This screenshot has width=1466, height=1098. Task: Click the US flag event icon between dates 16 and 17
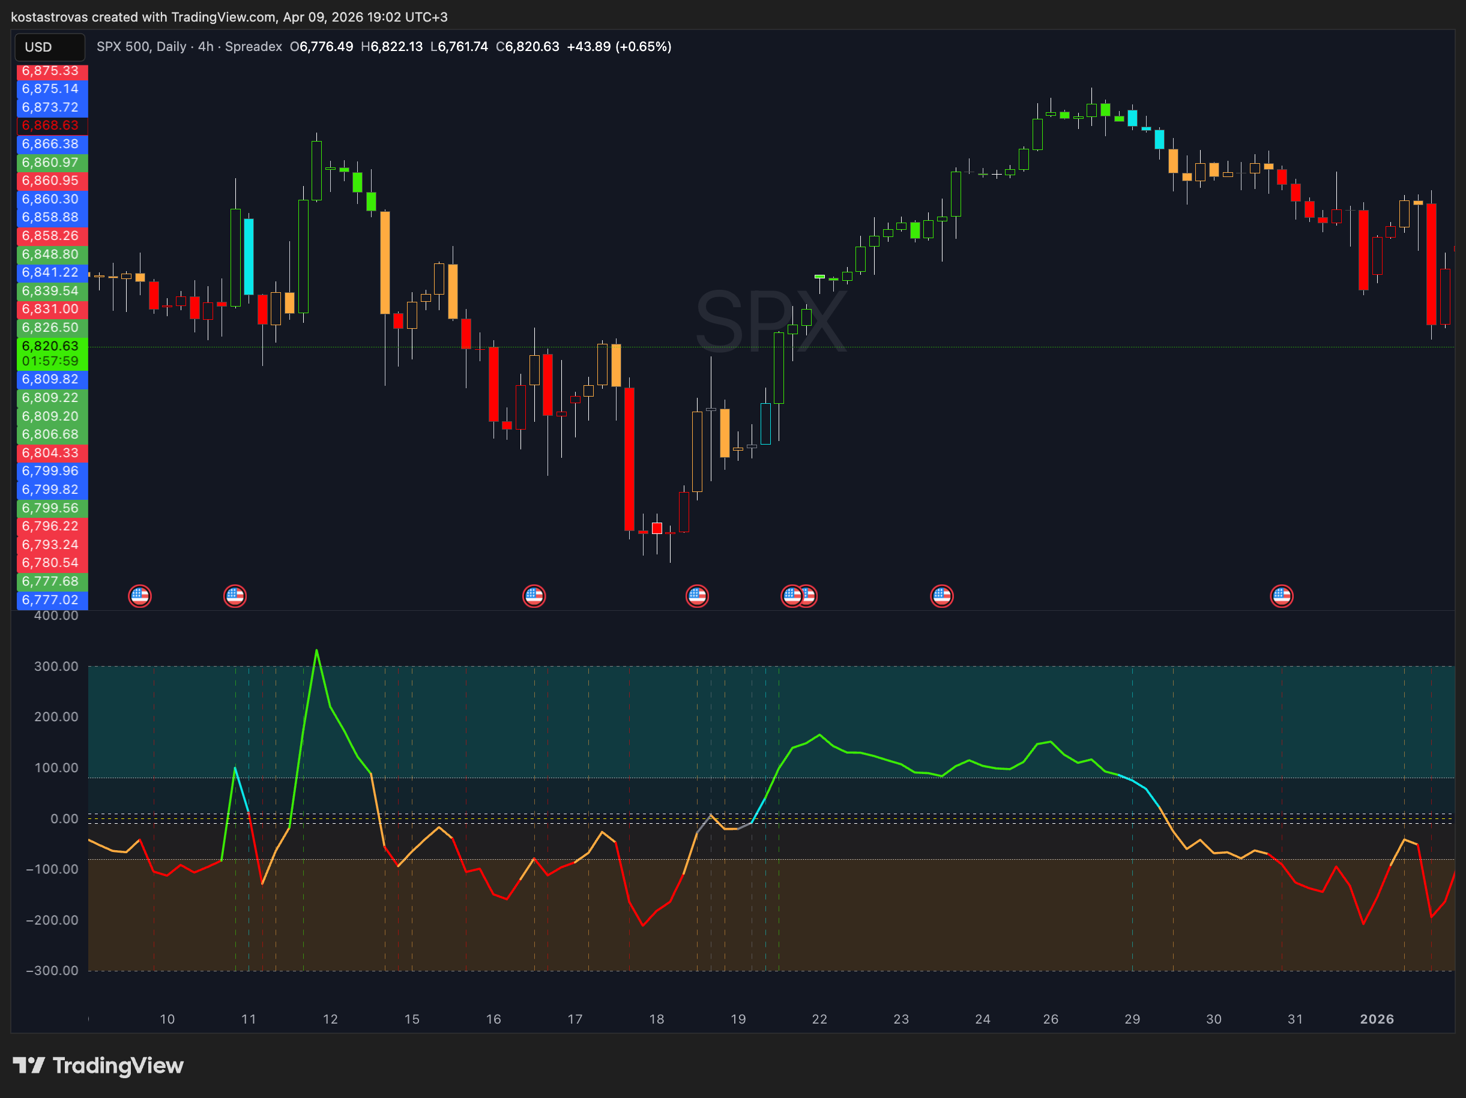534,596
